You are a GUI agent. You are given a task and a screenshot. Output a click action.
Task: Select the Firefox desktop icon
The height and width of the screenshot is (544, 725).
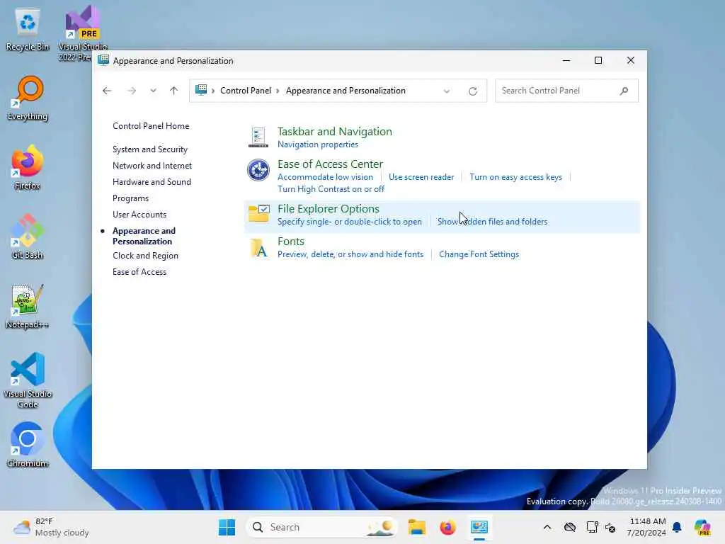coord(28,168)
